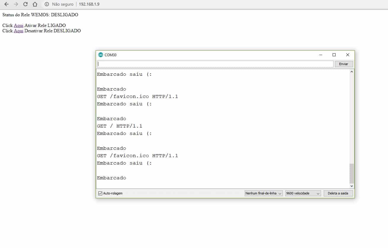Open the '9600 velocidade' baud rate dropdown

(x=303, y=193)
